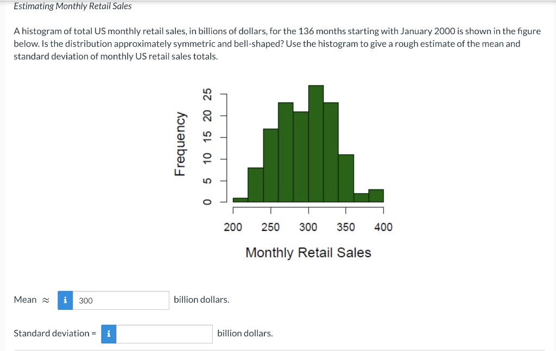Click the question paragraph text
This screenshot has width=556, height=351.
[271, 43]
